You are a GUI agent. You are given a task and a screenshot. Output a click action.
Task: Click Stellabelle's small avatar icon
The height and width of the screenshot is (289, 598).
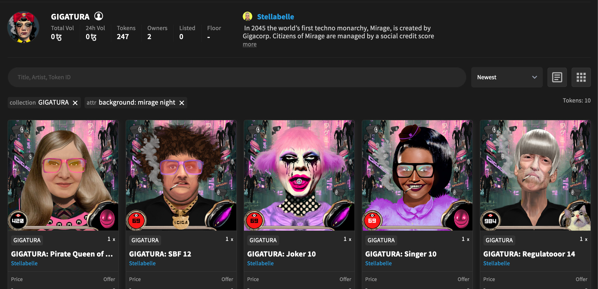click(x=247, y=16)
